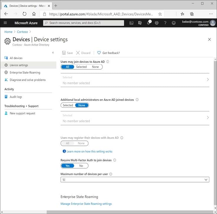217x214 pixels.
Task: Open a new browser tab
Action: coord(56,6)
